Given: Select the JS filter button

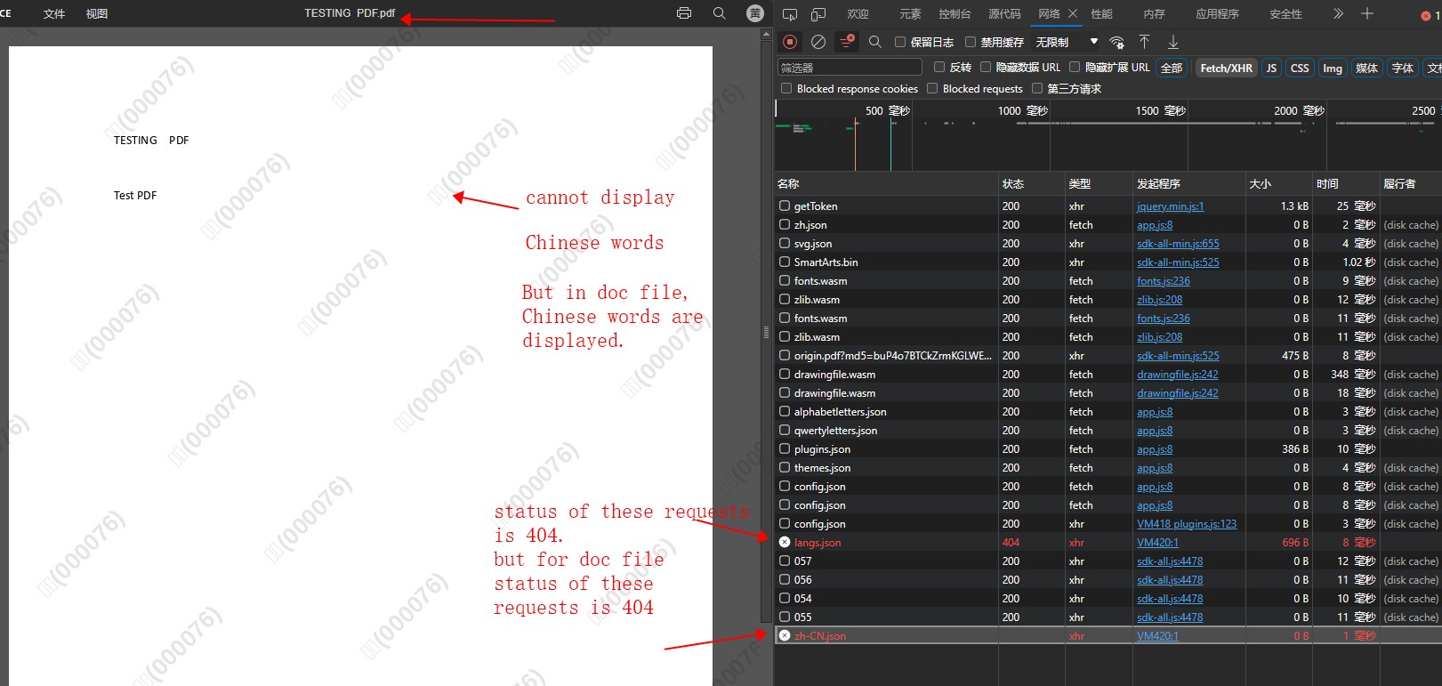Looking at the screenshot, I should pyautogui.click(x=1272, y=68).
